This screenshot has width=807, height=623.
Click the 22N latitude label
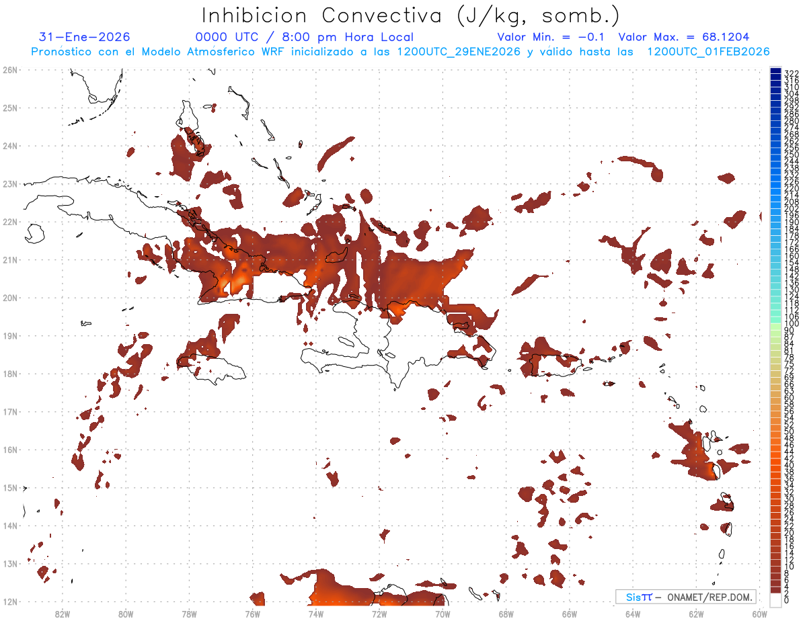(11, 222)
